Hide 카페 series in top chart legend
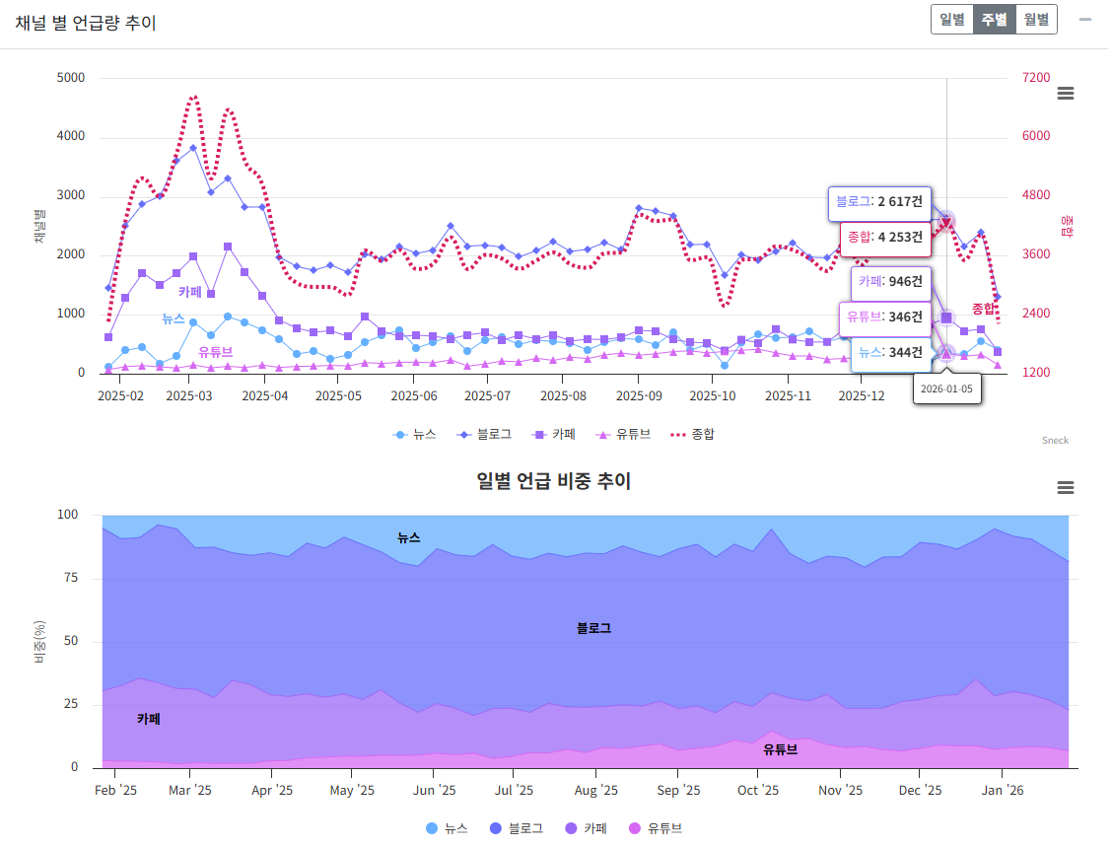The image size is (1112, 847). click(x=554, y=434)
